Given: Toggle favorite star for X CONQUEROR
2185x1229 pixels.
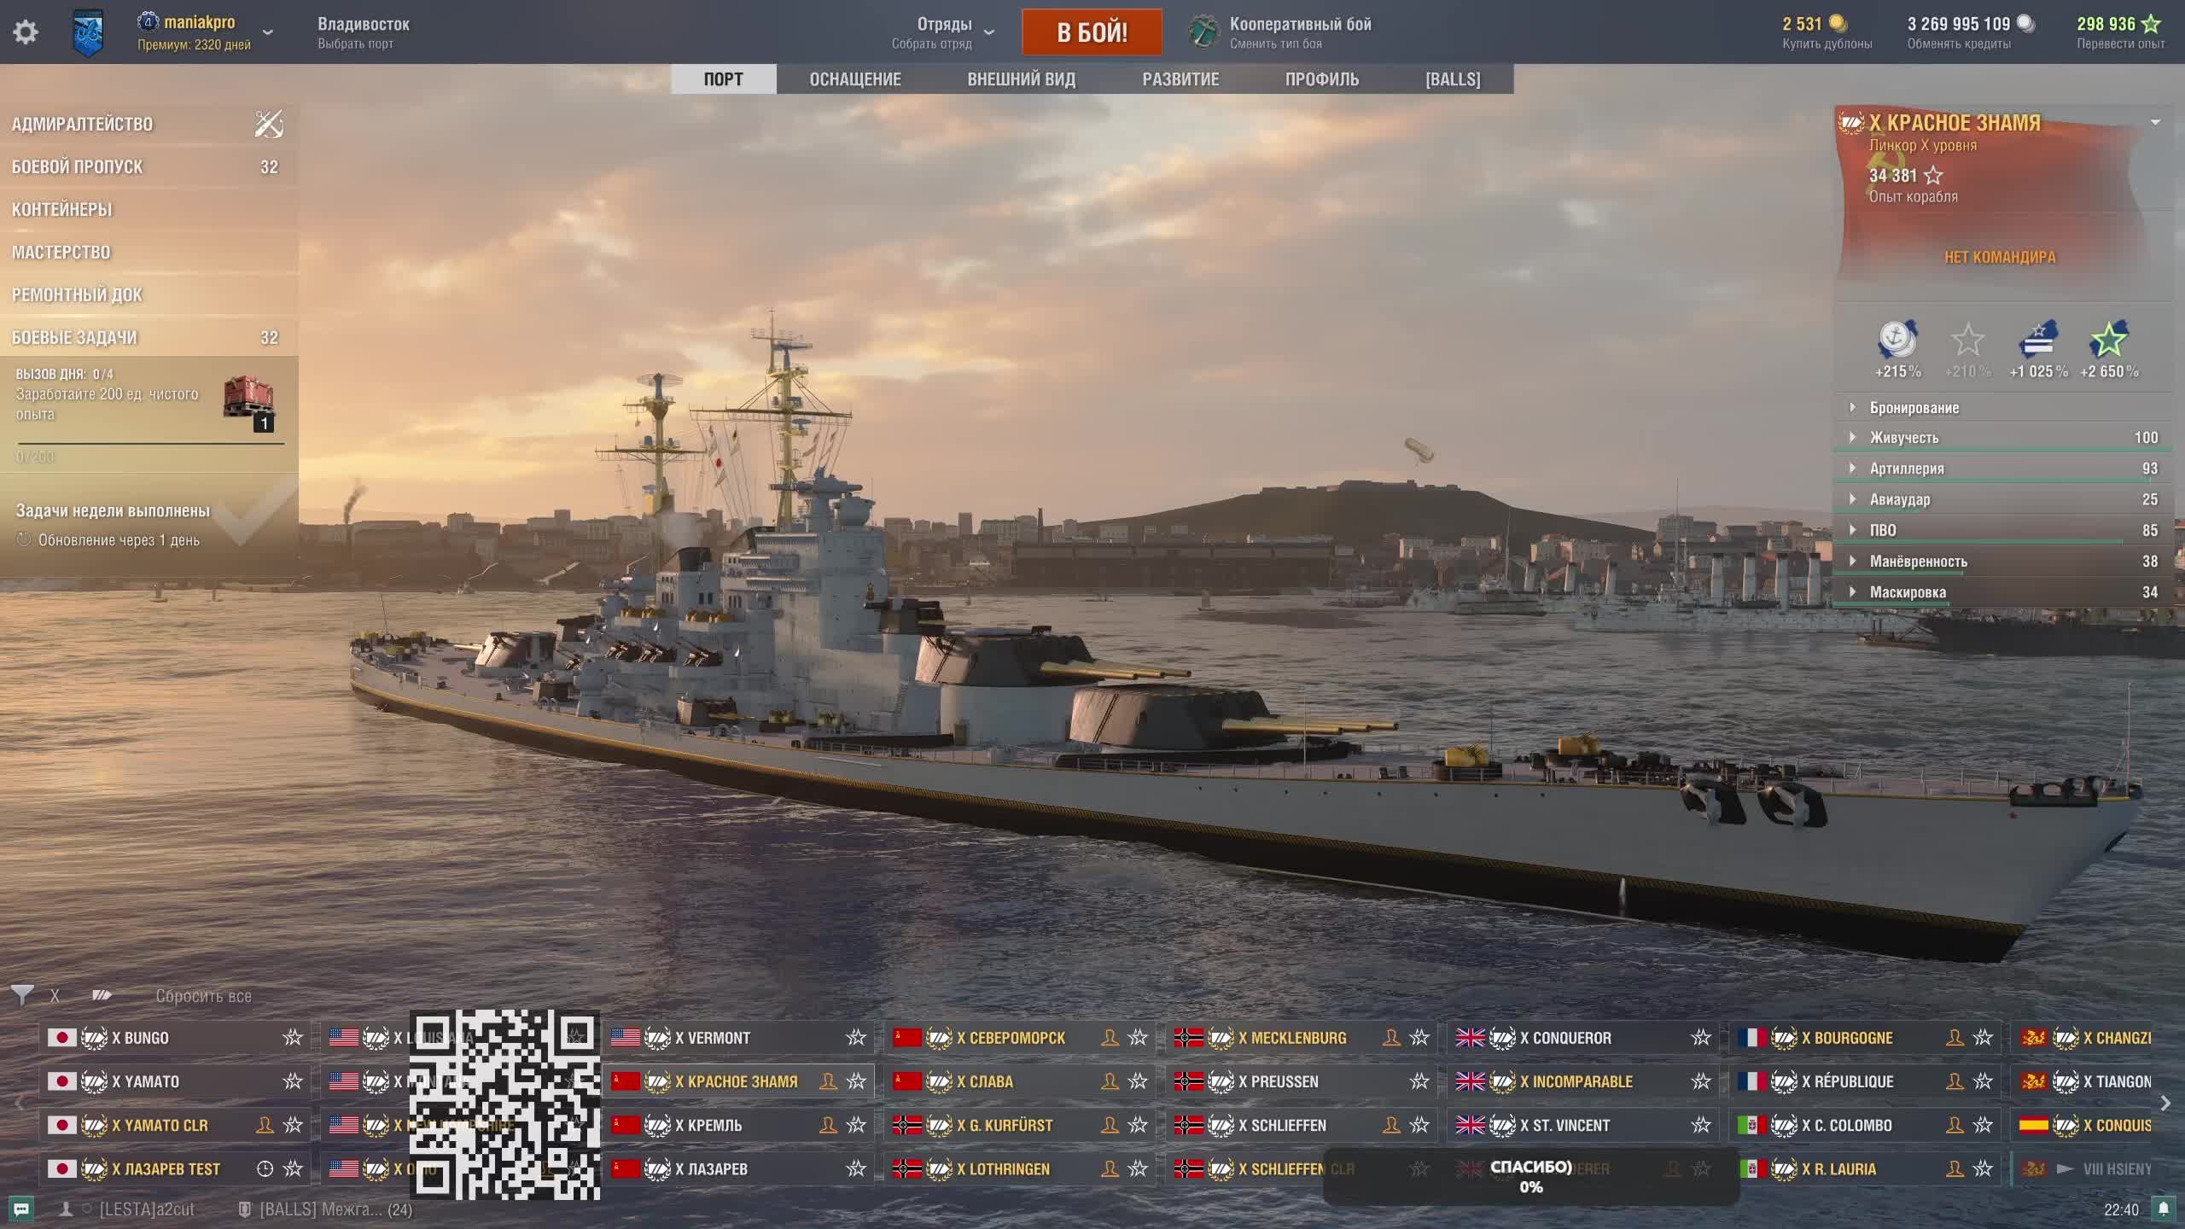Looking at the screenshot, I should click(1701, 1038).
